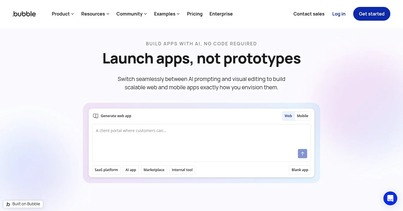Open the chat support bubble icon
The height and width of the screenshot is (211, 403).
390,198
